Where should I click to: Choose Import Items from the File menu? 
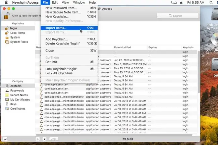click(69, 28)
